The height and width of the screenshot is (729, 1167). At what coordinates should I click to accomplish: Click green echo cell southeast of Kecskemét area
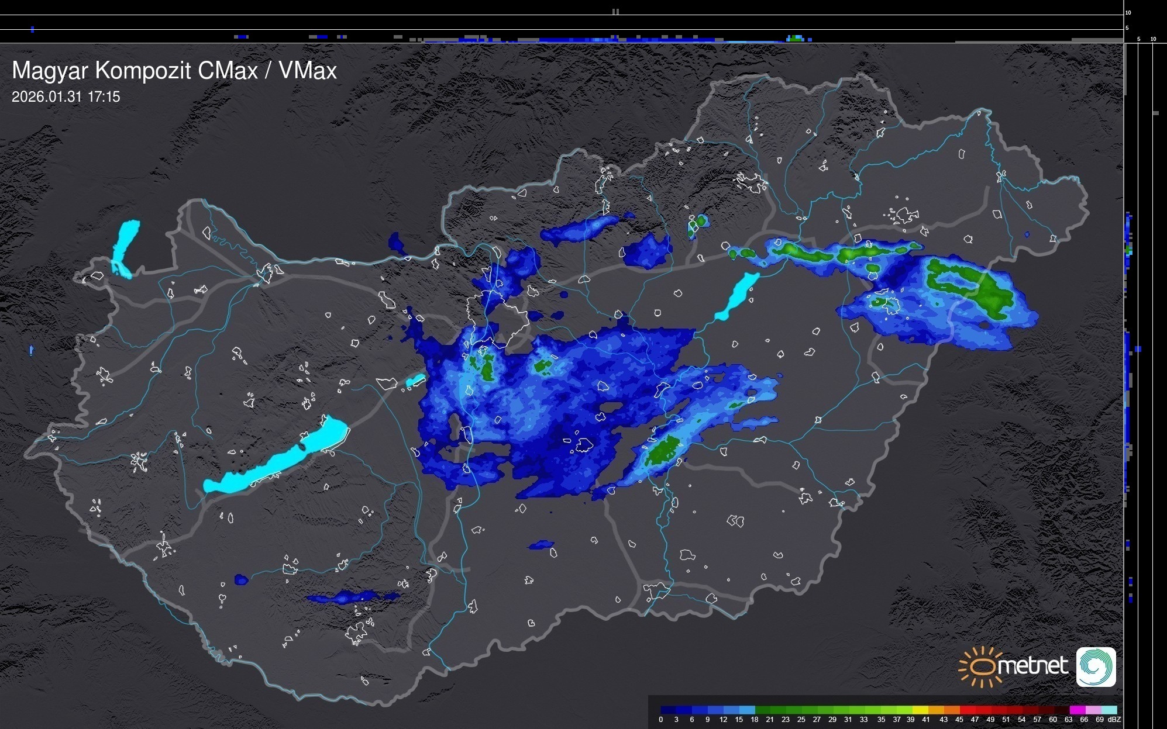[663, 450]
